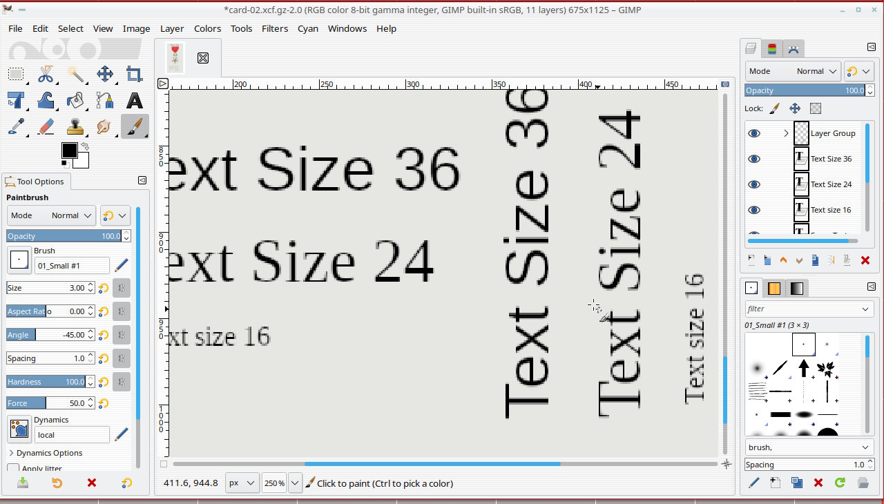884x504 pixels.
Task: Select the Clone stamp tool
Action: (75, 127)
